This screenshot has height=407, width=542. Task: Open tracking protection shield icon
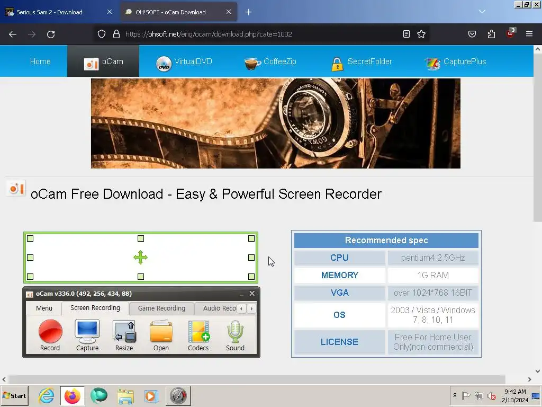tap(101, 34)
